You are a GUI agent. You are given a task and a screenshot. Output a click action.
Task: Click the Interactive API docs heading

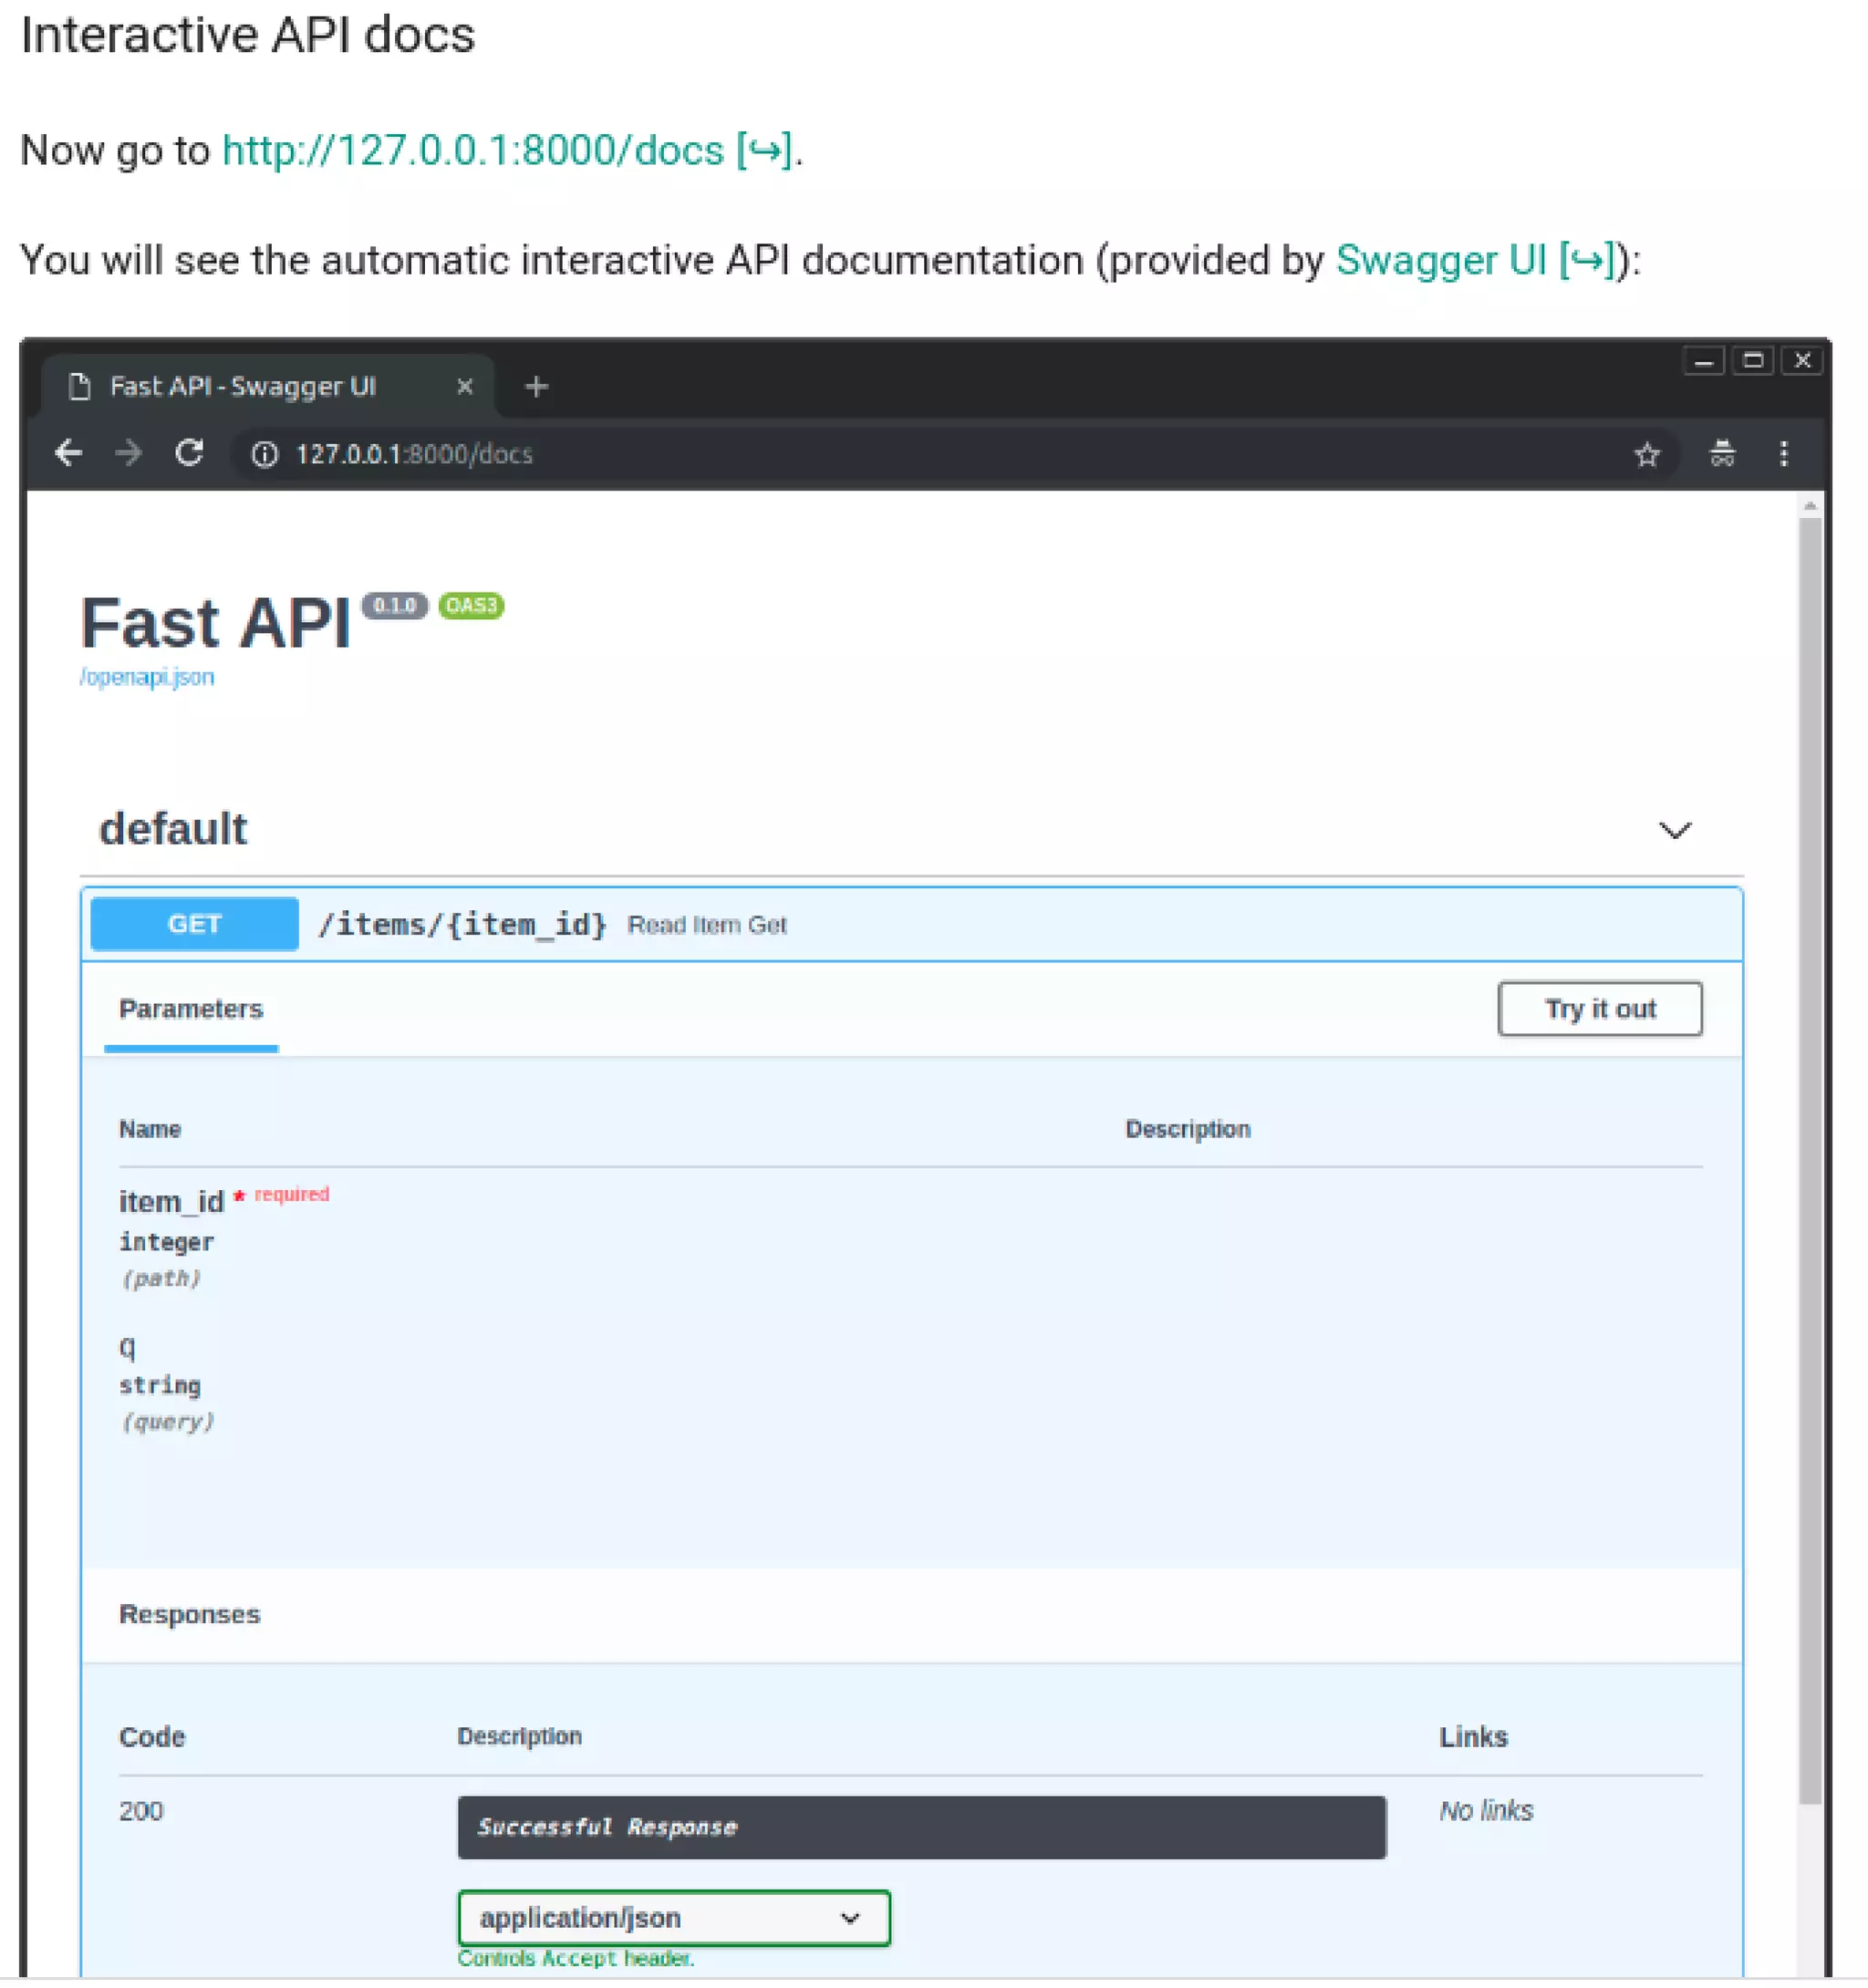coord(247,34)
